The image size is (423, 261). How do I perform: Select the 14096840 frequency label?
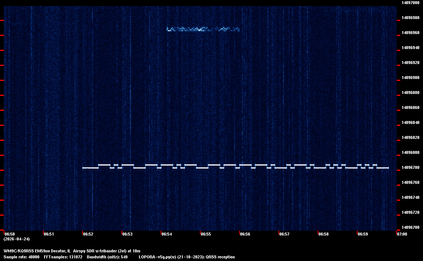point(410,122)
